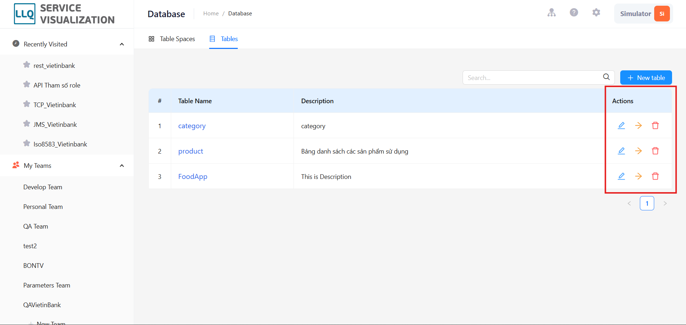
Task: Select Parameters Team in sidebar
Action: [46, 285]
